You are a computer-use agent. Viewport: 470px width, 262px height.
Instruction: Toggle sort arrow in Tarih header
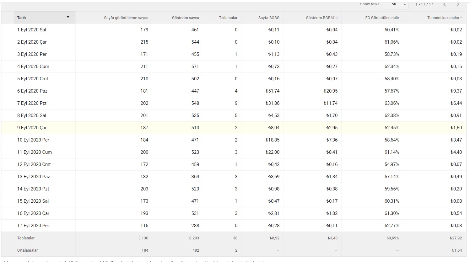[68, 17]
